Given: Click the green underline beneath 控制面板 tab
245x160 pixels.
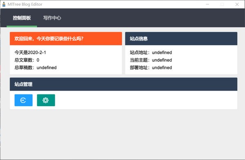Looking at the screenshot, I should (x=22, y=26).
